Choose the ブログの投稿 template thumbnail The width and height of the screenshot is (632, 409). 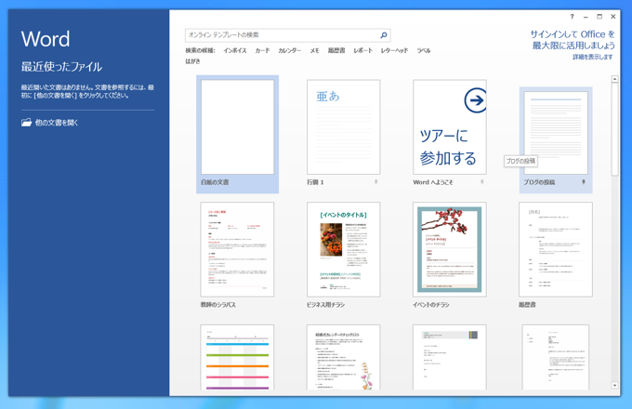tap(556, 132)
